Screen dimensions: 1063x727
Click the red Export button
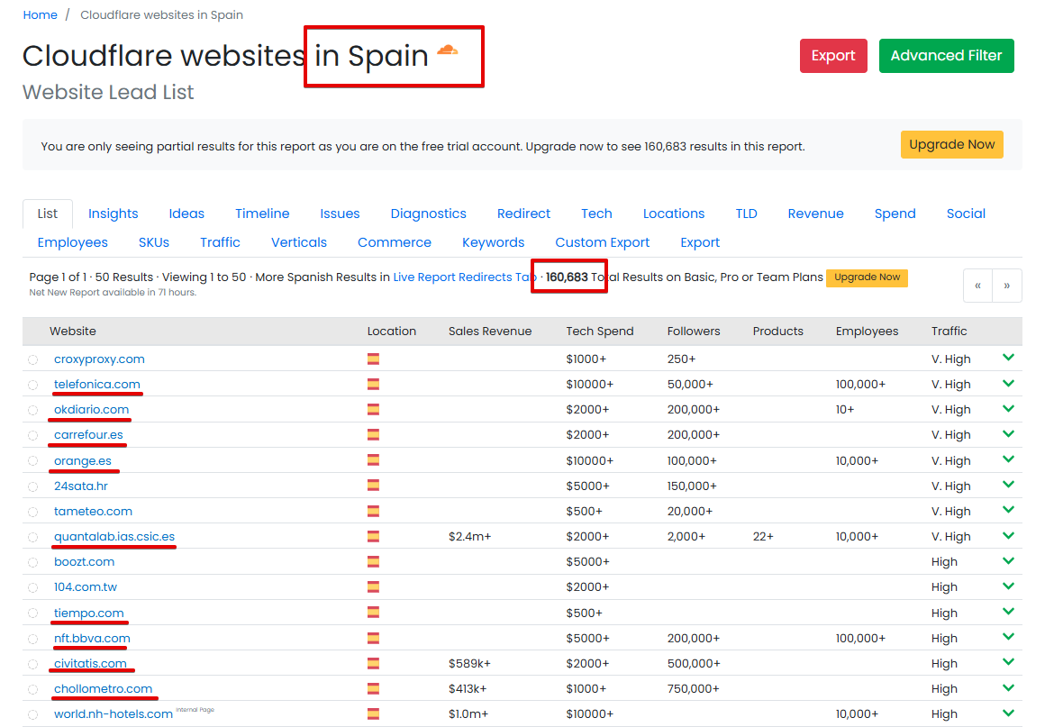[833, 56]
